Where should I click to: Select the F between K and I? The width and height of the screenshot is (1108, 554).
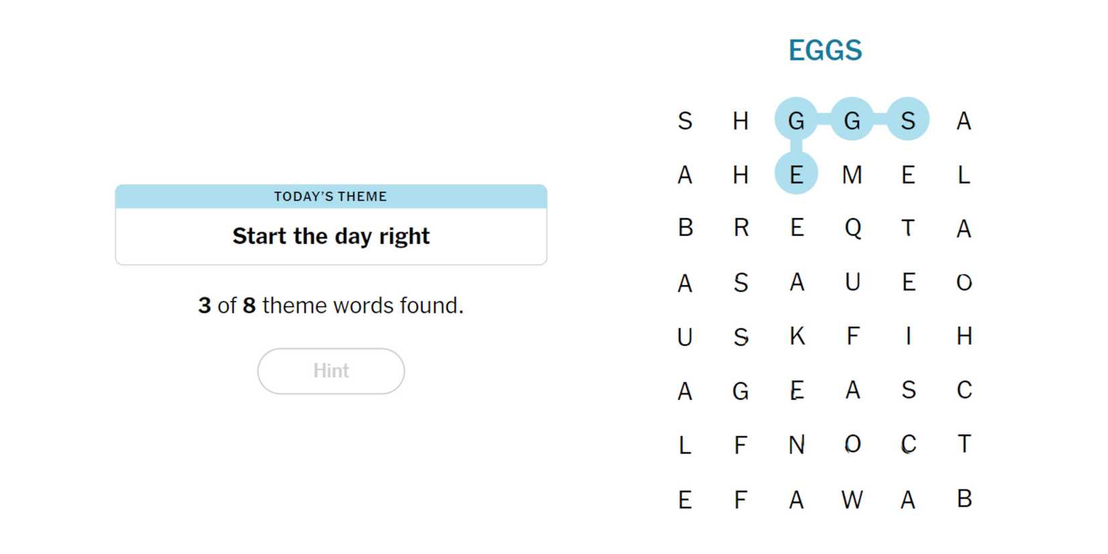[852, 336]
